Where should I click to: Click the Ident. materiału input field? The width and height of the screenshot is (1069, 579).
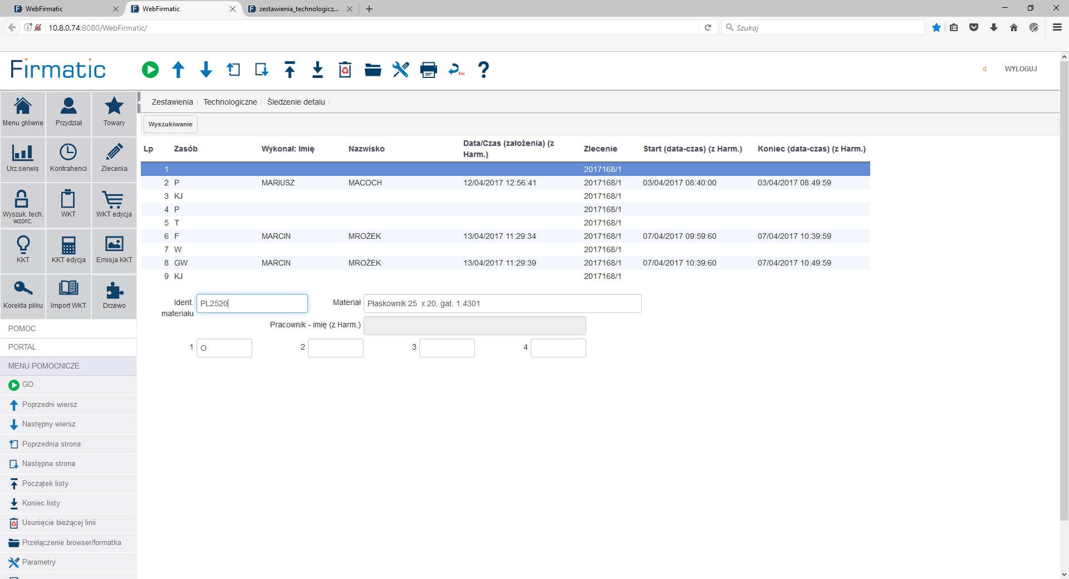[252, 303]
